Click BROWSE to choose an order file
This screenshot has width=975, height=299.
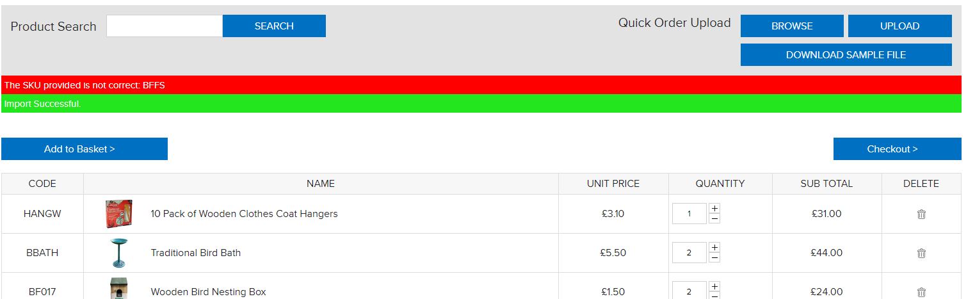click(792, 26)
